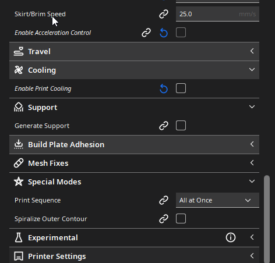Click the Printer Settings header label
This screenshot has width=275, height=263.
(57, 257)
